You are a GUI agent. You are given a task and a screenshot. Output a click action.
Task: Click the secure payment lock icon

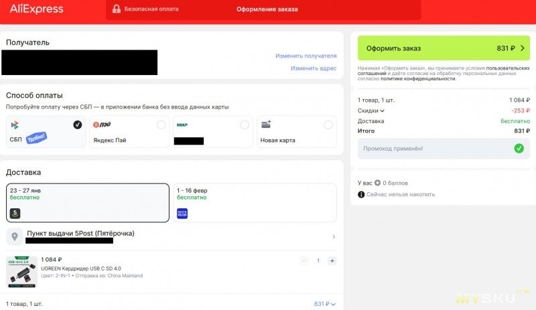pyautogui.click(x=117, y=9)
